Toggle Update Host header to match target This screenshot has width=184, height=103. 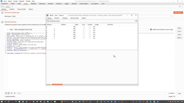pos(151,29)
